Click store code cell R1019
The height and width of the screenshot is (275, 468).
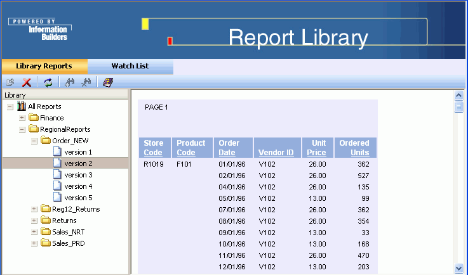click(x=154, y=164)
